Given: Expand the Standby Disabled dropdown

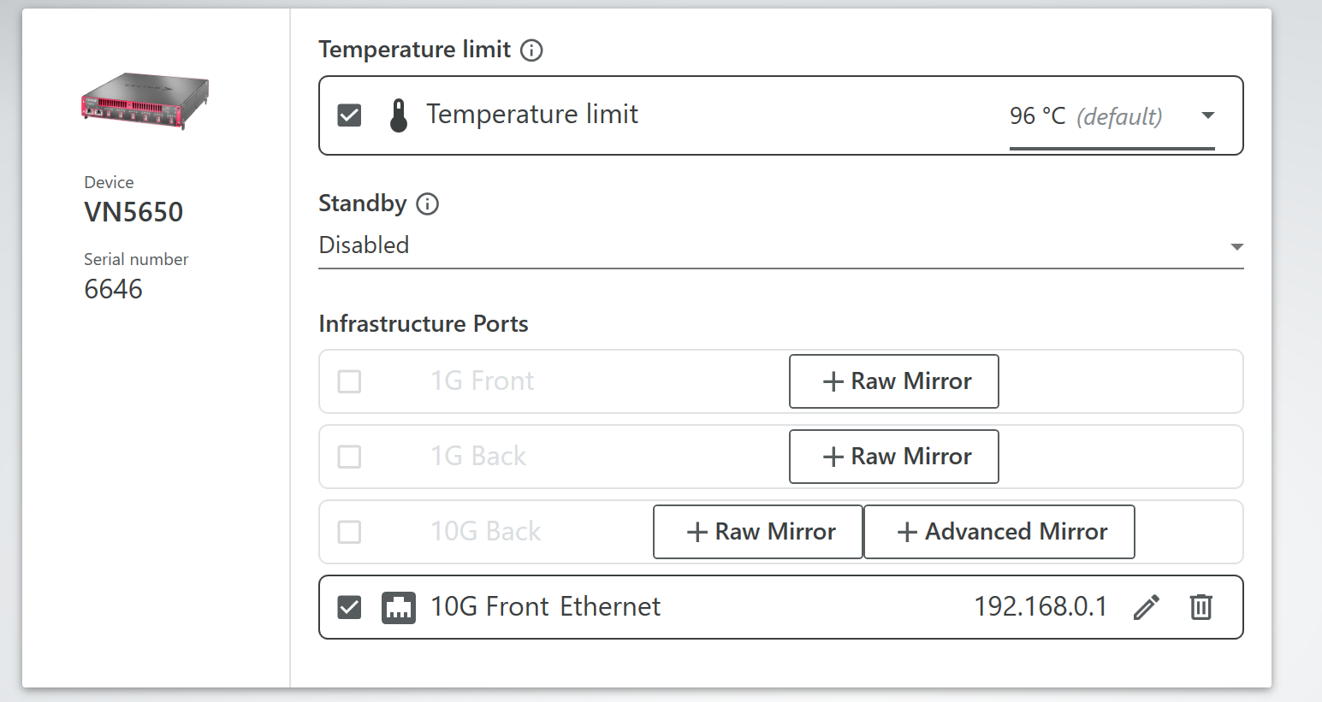Looking at the screenshot, I should click(x=780, y=246).
